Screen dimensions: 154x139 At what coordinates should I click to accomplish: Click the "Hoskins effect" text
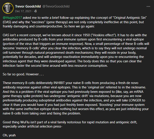[x=103, y=35]
